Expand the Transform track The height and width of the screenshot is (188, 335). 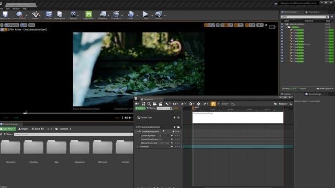138,147
